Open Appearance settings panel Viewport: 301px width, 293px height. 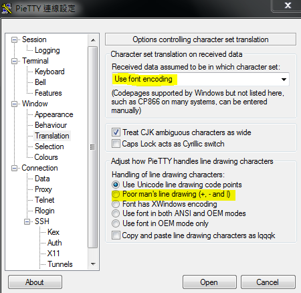point(54,114)
